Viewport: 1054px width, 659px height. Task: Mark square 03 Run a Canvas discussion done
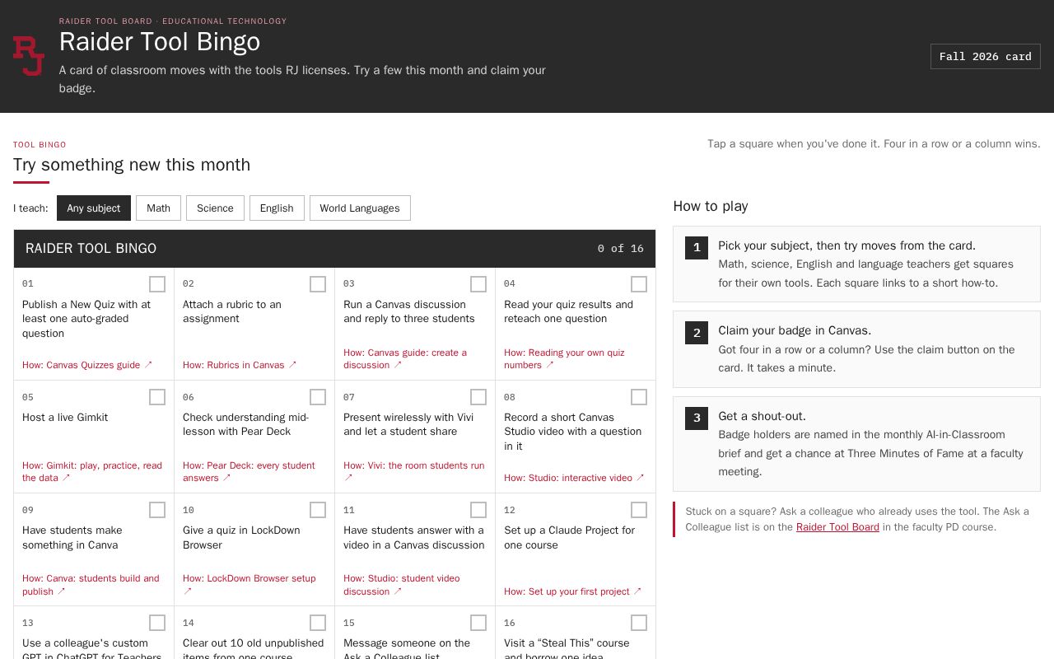pos(478,284)
